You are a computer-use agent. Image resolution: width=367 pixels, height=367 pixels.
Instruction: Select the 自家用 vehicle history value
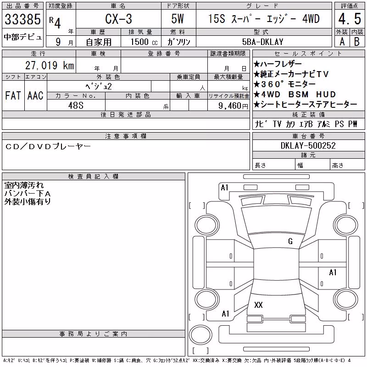click(99, 42)
